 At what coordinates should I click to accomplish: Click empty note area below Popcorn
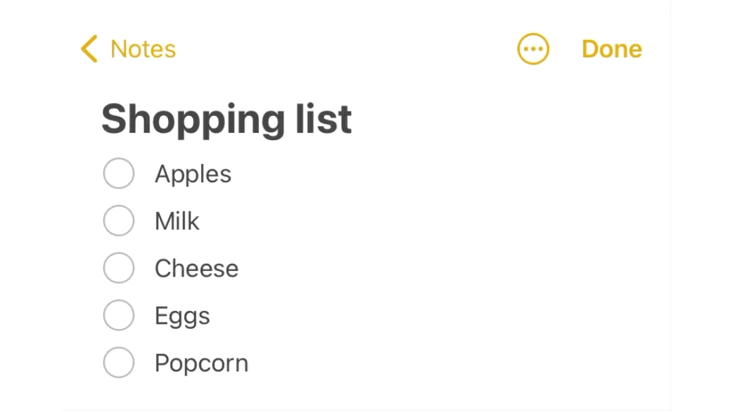[x=339, y=393]
